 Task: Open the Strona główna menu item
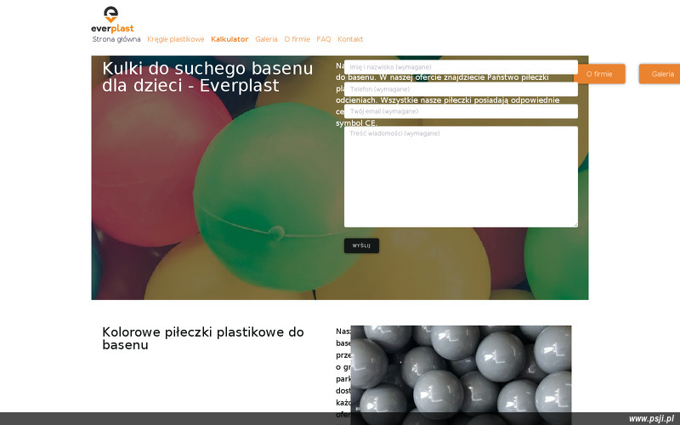click(x=116, y=39)
